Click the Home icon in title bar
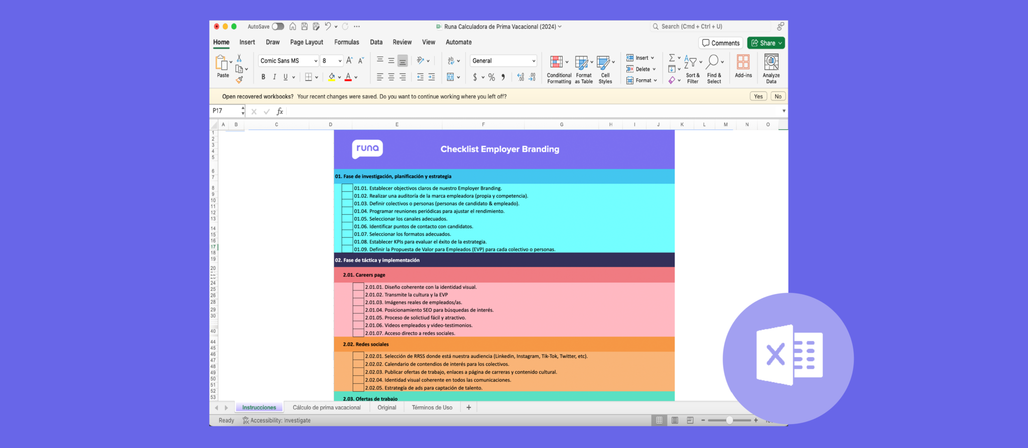 [x=293, y=27]
